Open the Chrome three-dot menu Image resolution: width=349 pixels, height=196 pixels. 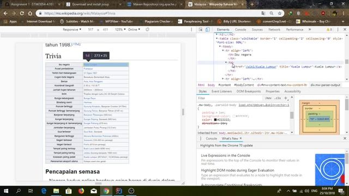pos(344,13)
